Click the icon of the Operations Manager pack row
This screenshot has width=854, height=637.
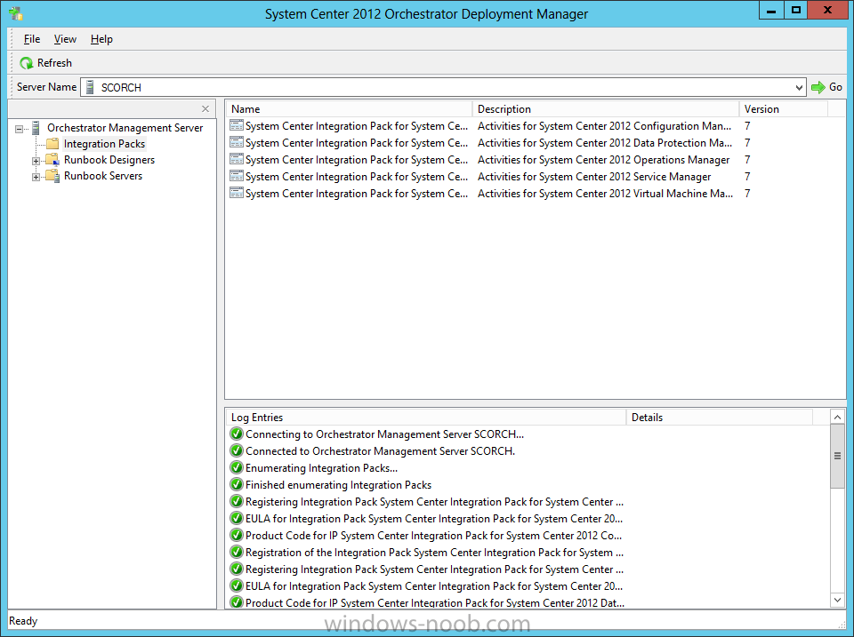pos(237,159)
